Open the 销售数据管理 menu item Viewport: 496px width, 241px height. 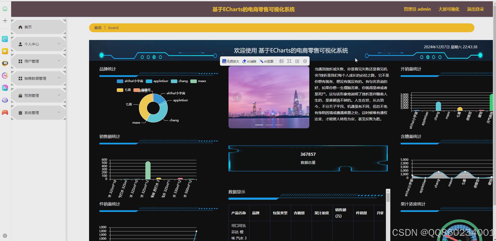point(38,78)
